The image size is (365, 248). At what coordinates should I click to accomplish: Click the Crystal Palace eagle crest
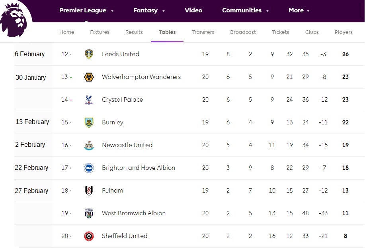click(89, 100)
